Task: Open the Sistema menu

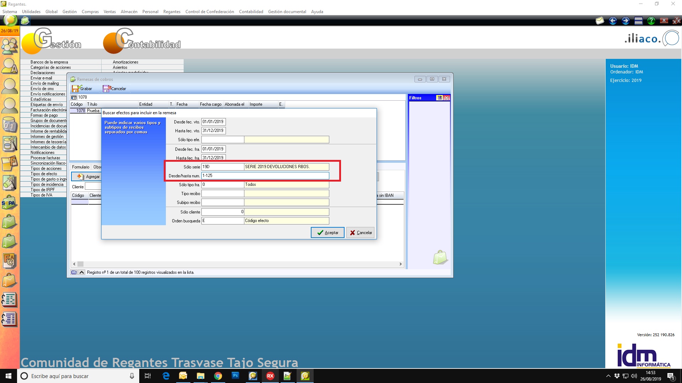Action: tap(10, 12)
